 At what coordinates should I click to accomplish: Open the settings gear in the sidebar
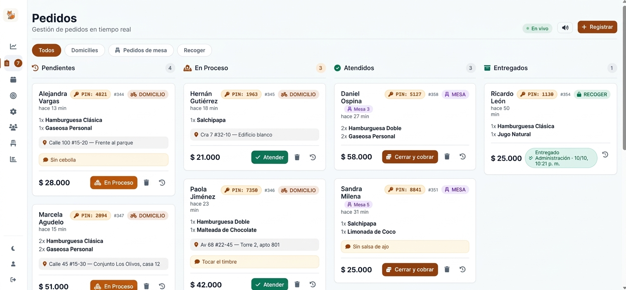[13, 112]
